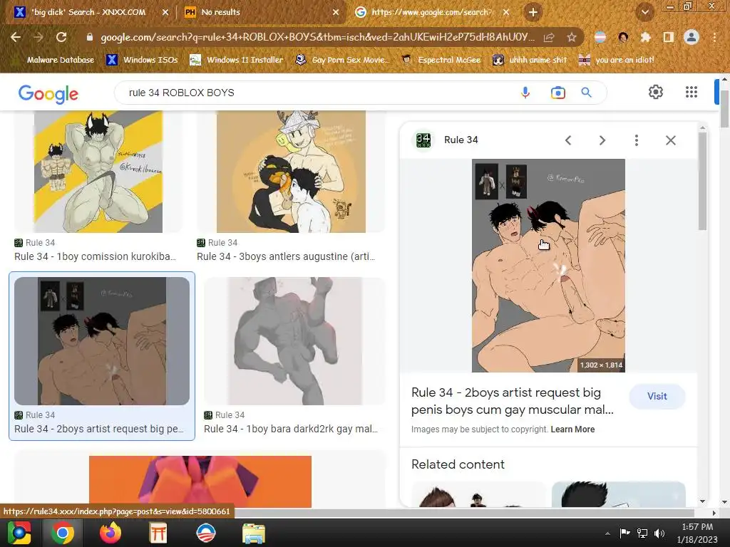Open the striped flag extension icon
The image size is (730, 547).
[x=600, y=37]
